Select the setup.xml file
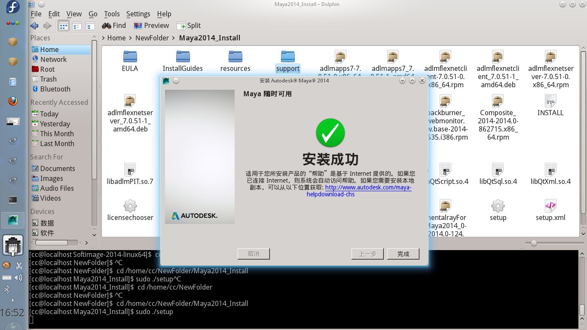The height and width of the screenshot is (330, 587). (550, 210)
